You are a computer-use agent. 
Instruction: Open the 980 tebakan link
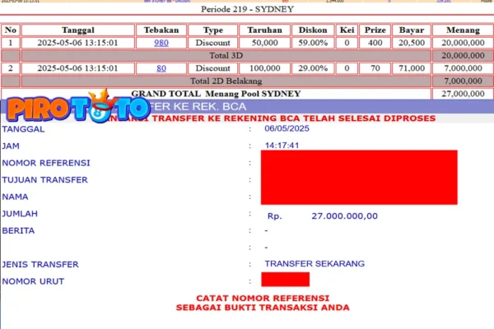[161, 42]
